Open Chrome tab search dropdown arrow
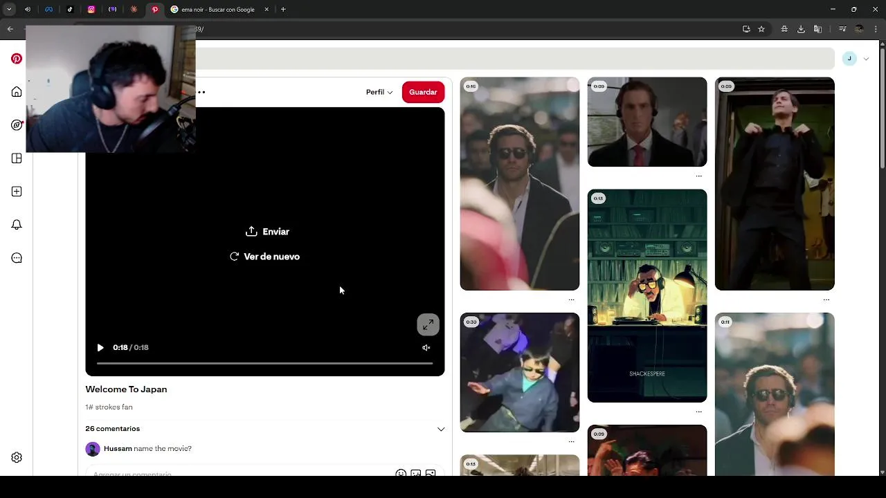Viewport: 886px width, 498px height. point(9,10)
